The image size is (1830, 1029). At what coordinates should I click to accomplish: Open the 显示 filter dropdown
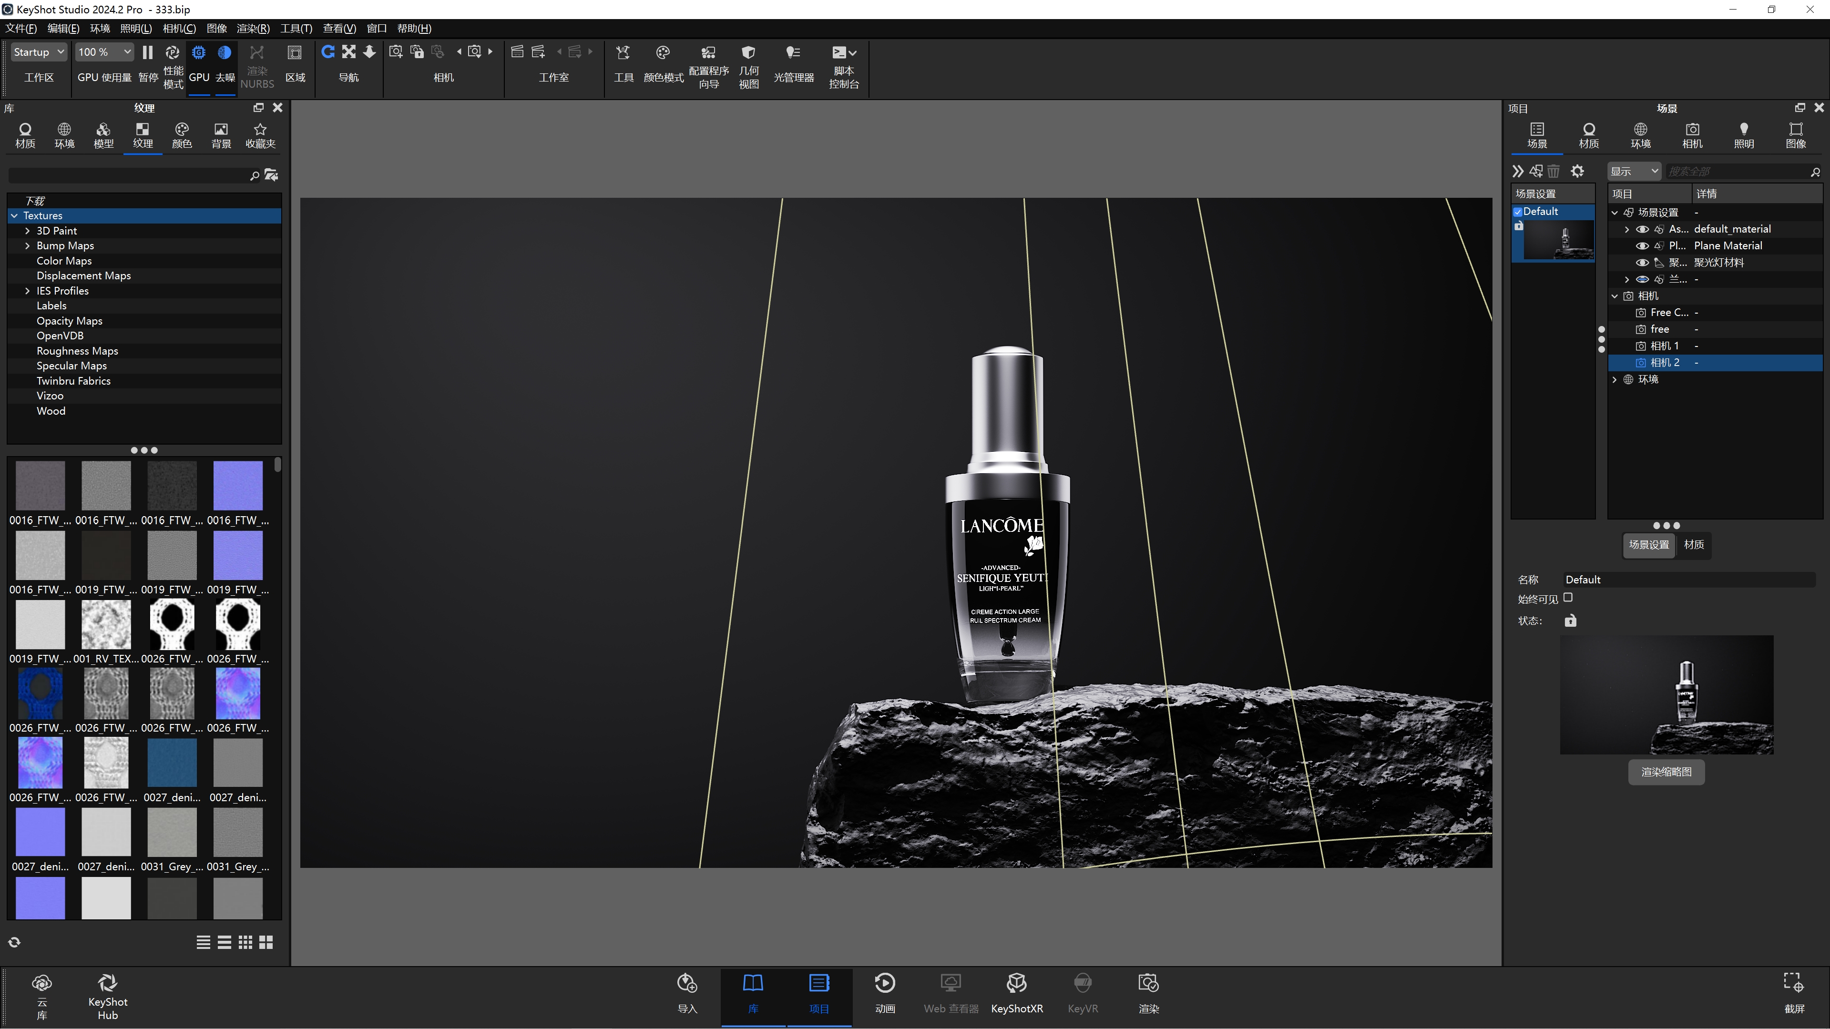[1634, 171]
